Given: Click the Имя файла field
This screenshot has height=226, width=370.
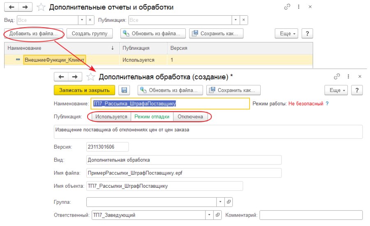Looking at the screenshot, I should click(184, 173).
